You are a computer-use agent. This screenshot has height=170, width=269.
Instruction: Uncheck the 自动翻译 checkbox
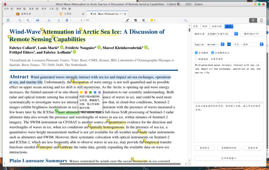coord(196,53)
